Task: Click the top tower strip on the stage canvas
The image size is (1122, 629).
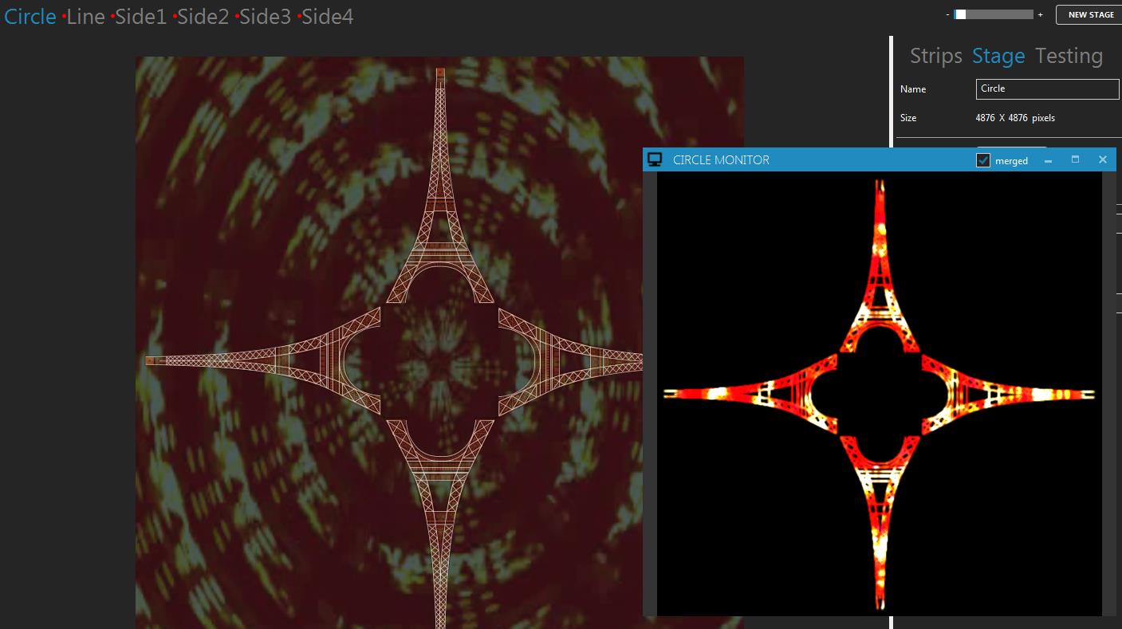Action: (440, 186)
